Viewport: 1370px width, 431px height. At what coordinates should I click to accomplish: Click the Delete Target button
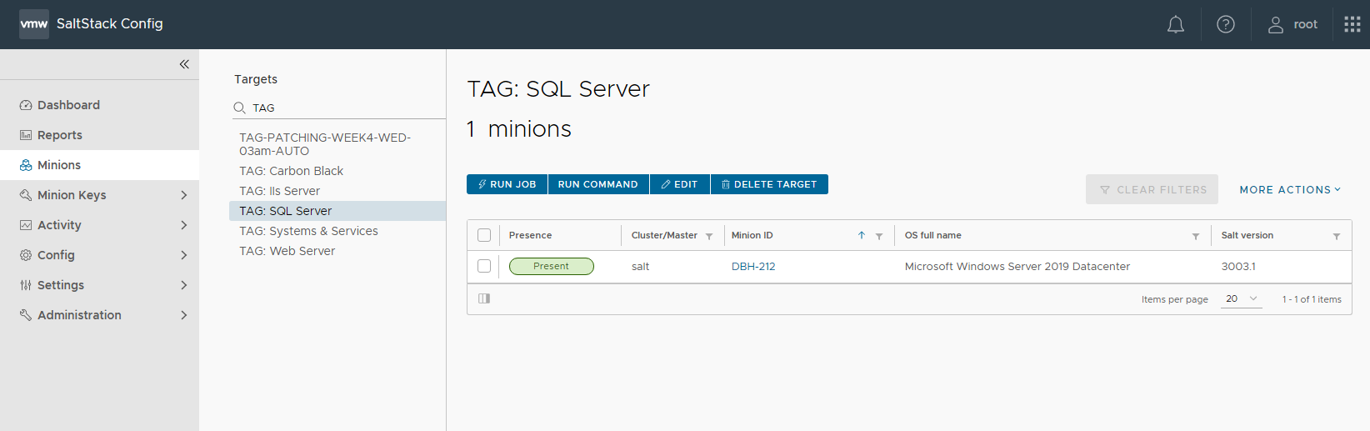point(769,184)
